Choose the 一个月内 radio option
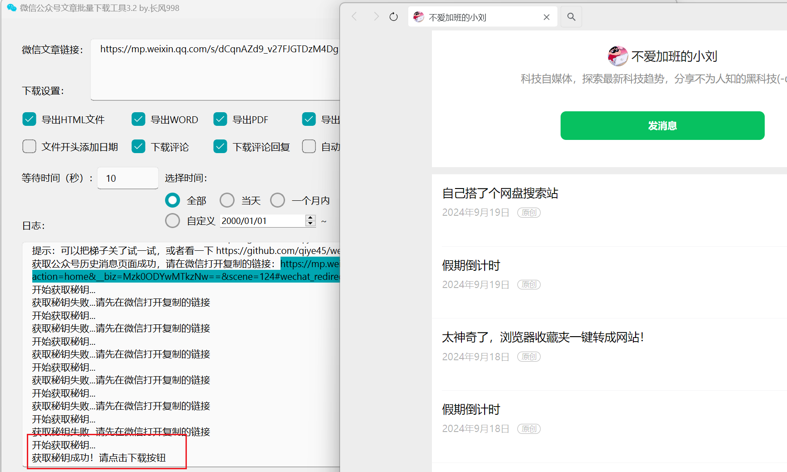 (x=277, y=200)
